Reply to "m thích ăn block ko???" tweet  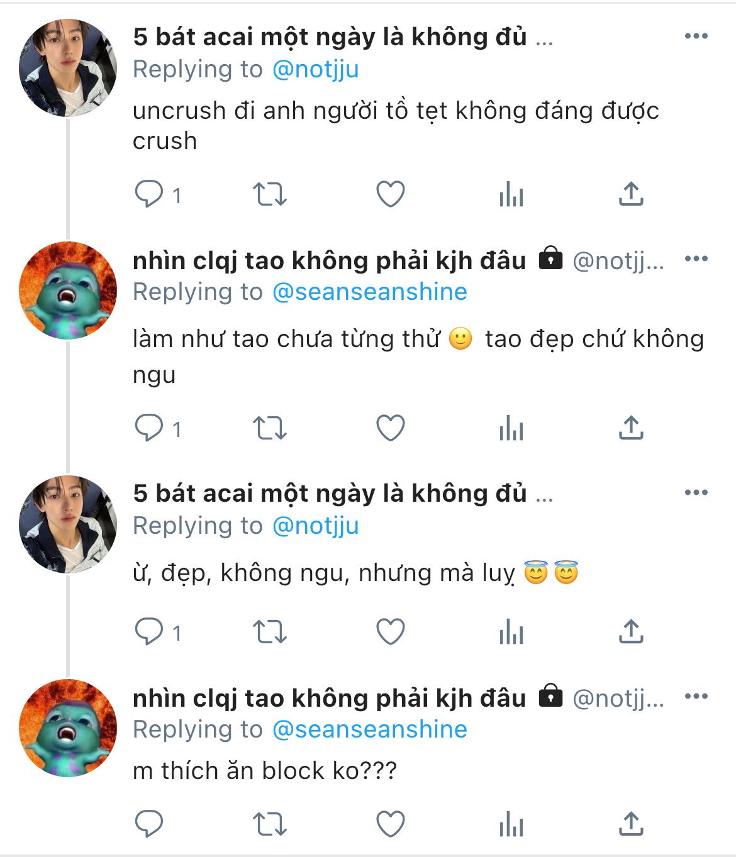[x=149, y=824]
